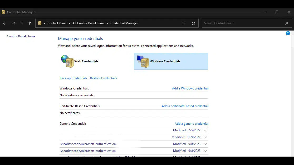Open the help question mark icon
This screenshot has width=294, height=165.
pos(288,33)
